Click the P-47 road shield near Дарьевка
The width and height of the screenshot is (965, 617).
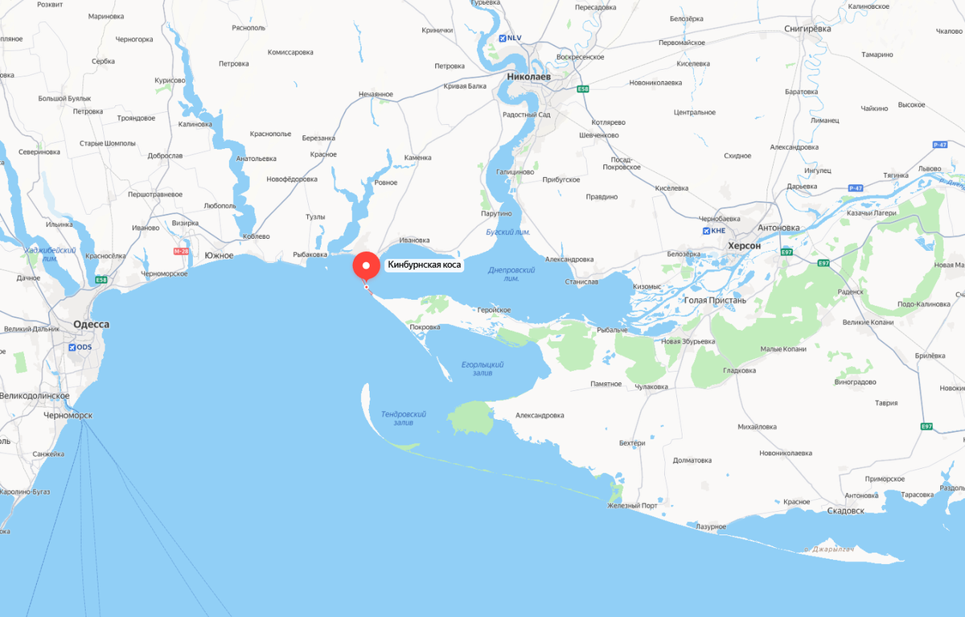tap(855, 187)
